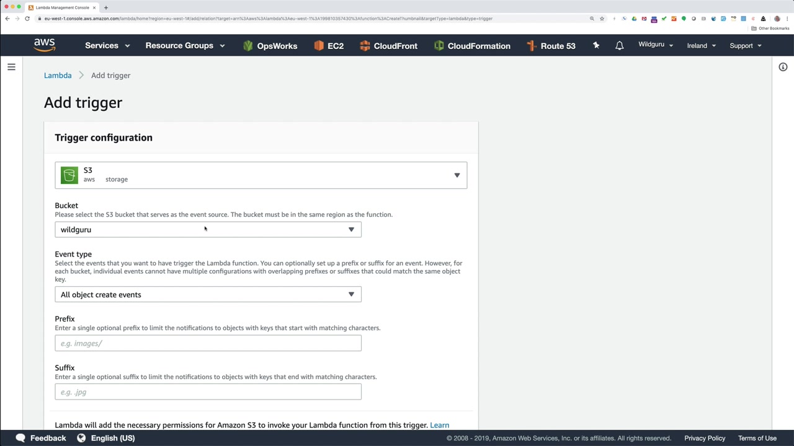Viewport: 794px width, 446px height.
Task: Open the hamburger sidebar menu
Action: point(11,67)
